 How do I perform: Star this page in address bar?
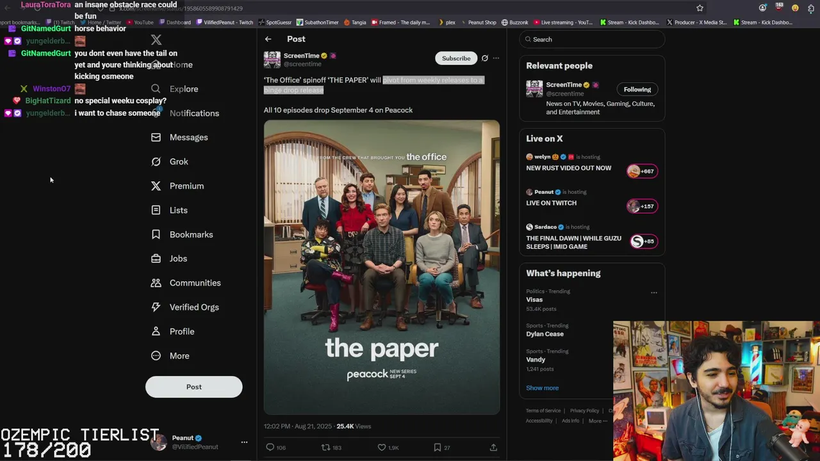point(700,8)
